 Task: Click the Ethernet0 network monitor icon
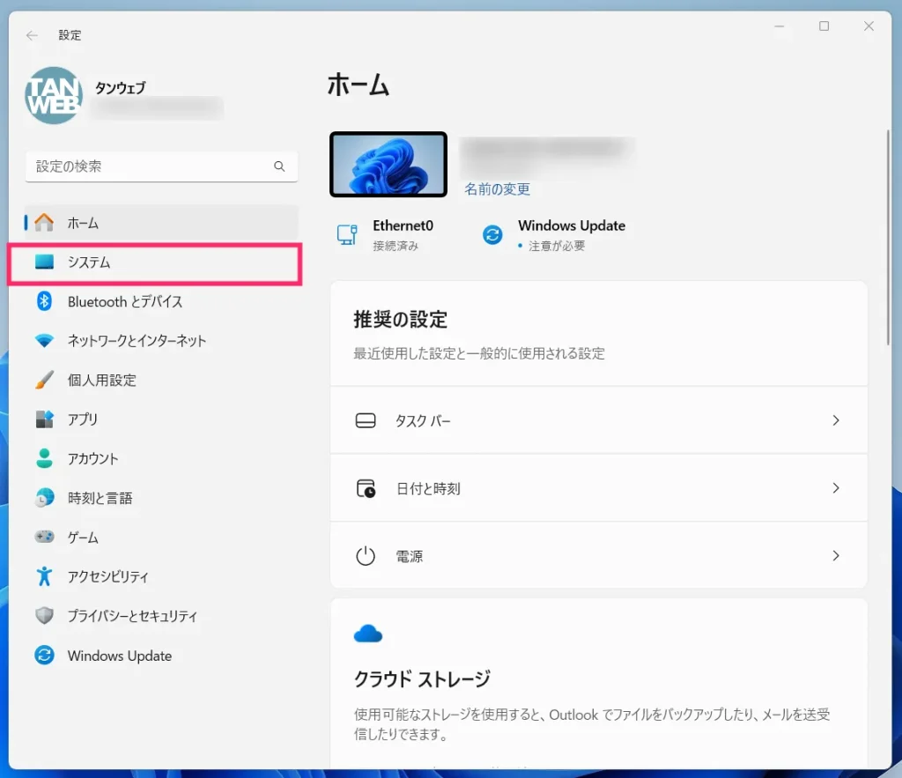click(x=347, y=234)
